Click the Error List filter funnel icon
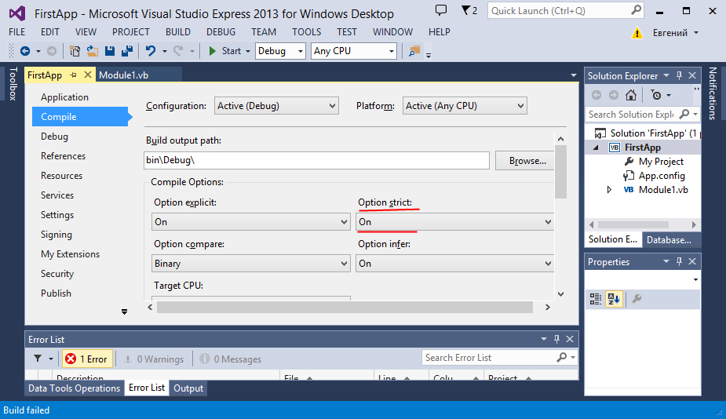The image size is (726, 419). (x=38, y=359)
